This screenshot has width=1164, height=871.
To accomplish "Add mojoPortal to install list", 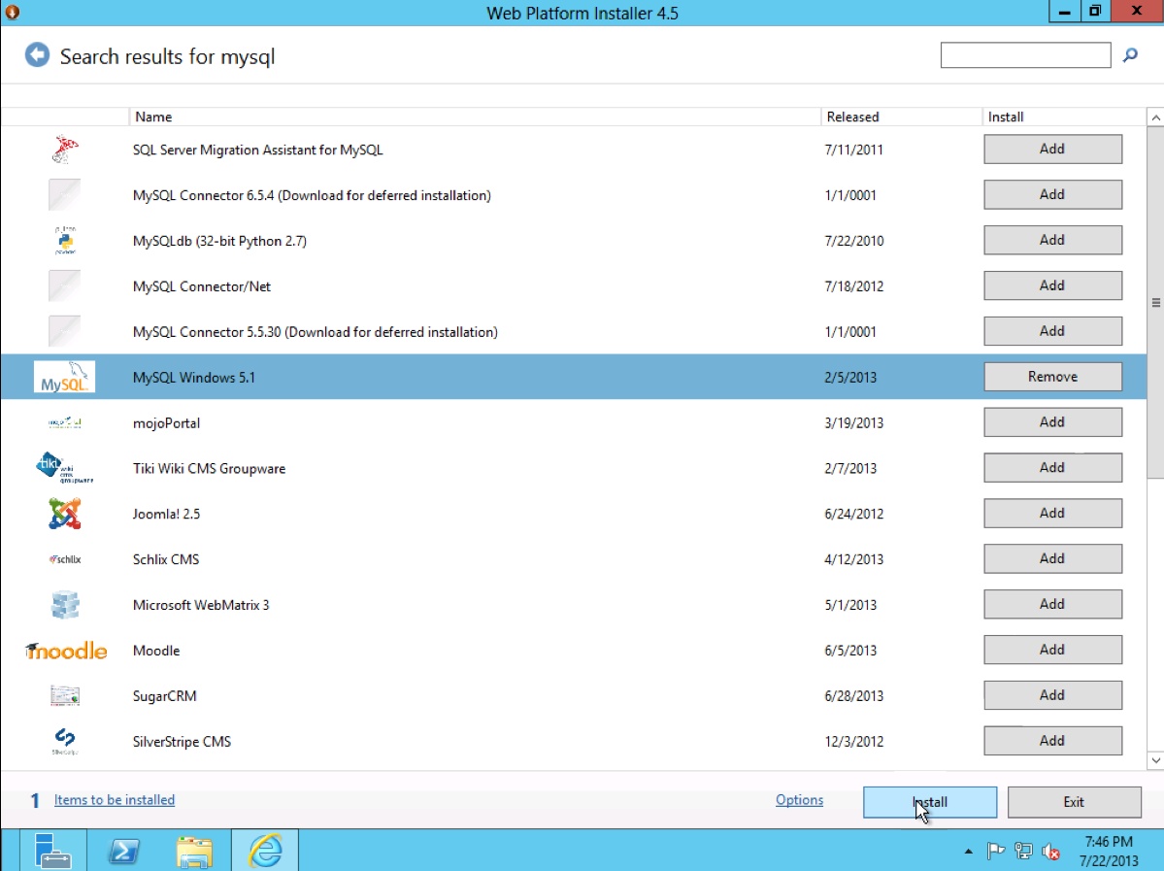I will (x=1052, y=422).
